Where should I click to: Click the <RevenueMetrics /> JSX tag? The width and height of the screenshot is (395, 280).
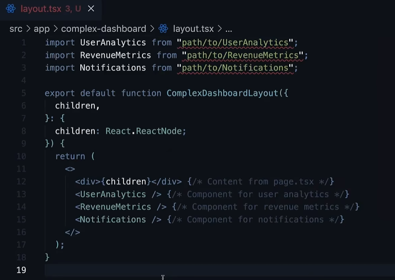coord(120,207)
